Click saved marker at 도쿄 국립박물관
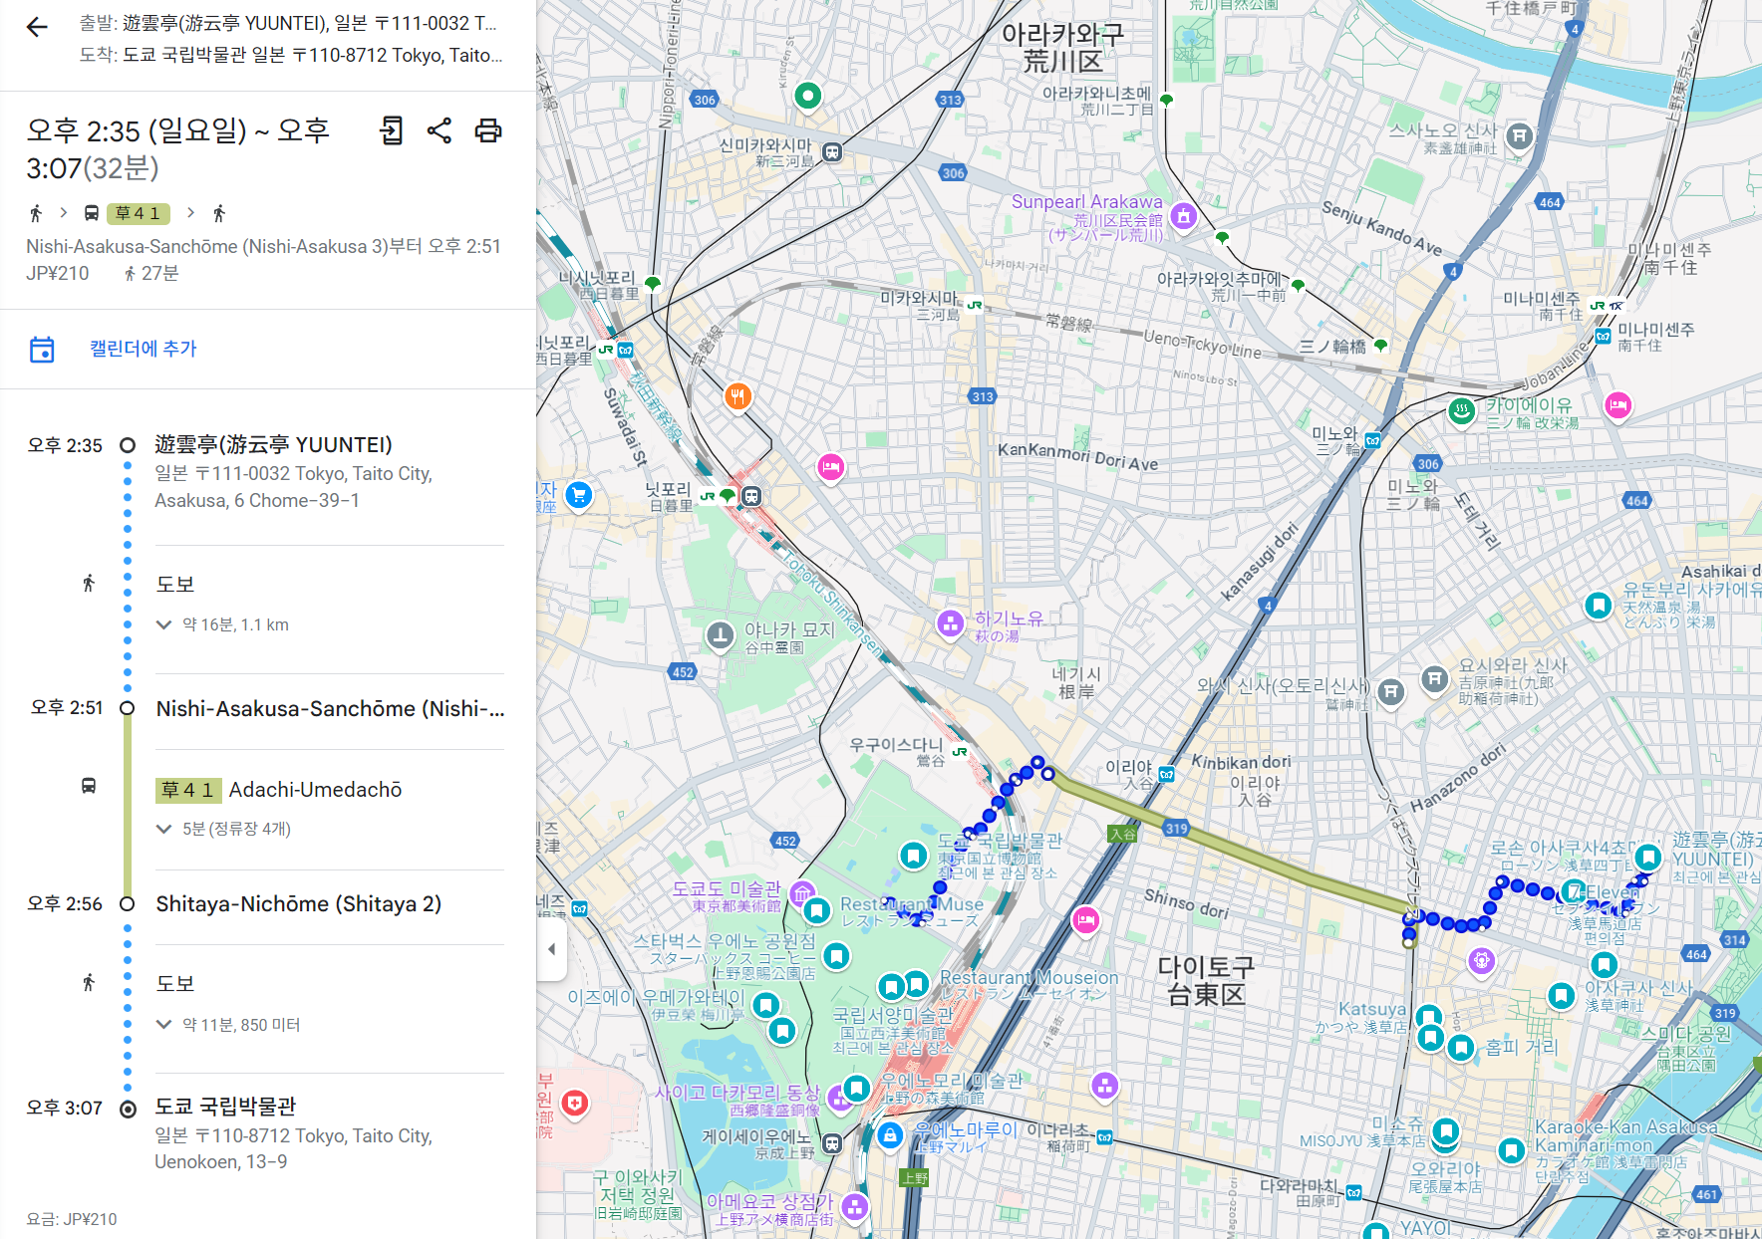Screen dimensions: 1762x1239 click(913, 855)
